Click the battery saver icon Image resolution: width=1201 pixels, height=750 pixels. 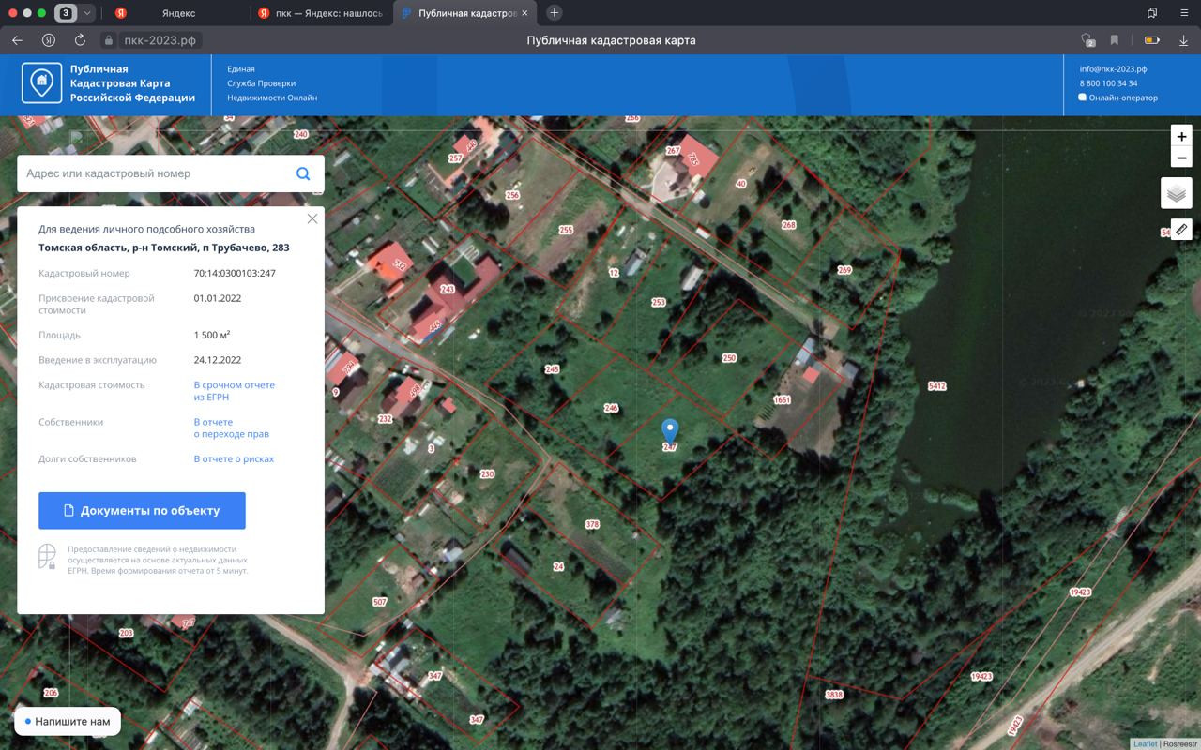1151,40
